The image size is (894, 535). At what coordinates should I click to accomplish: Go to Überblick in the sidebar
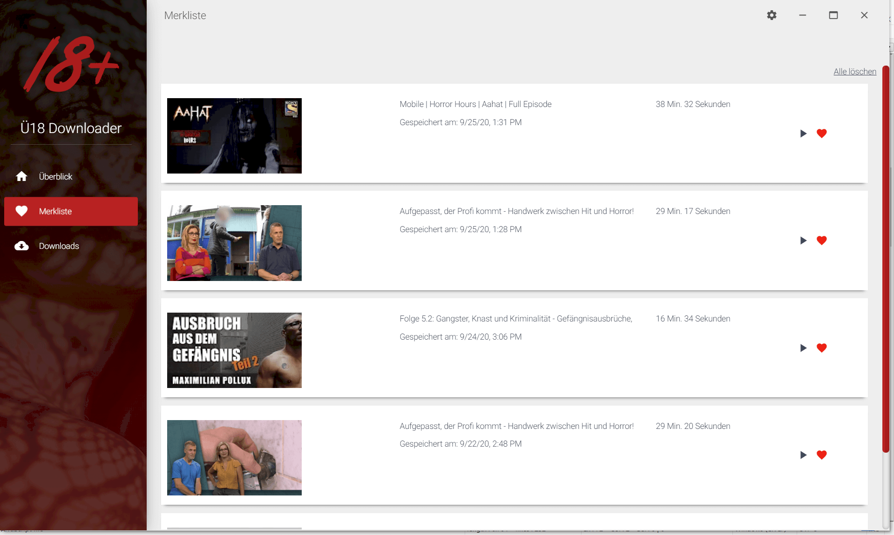pyautogui.click(x=55, y=177)
